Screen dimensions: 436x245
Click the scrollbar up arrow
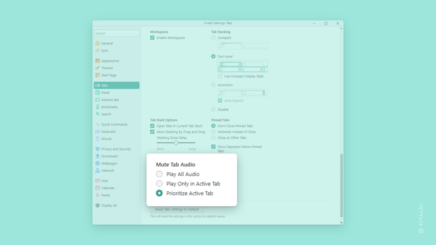[341, 28]
